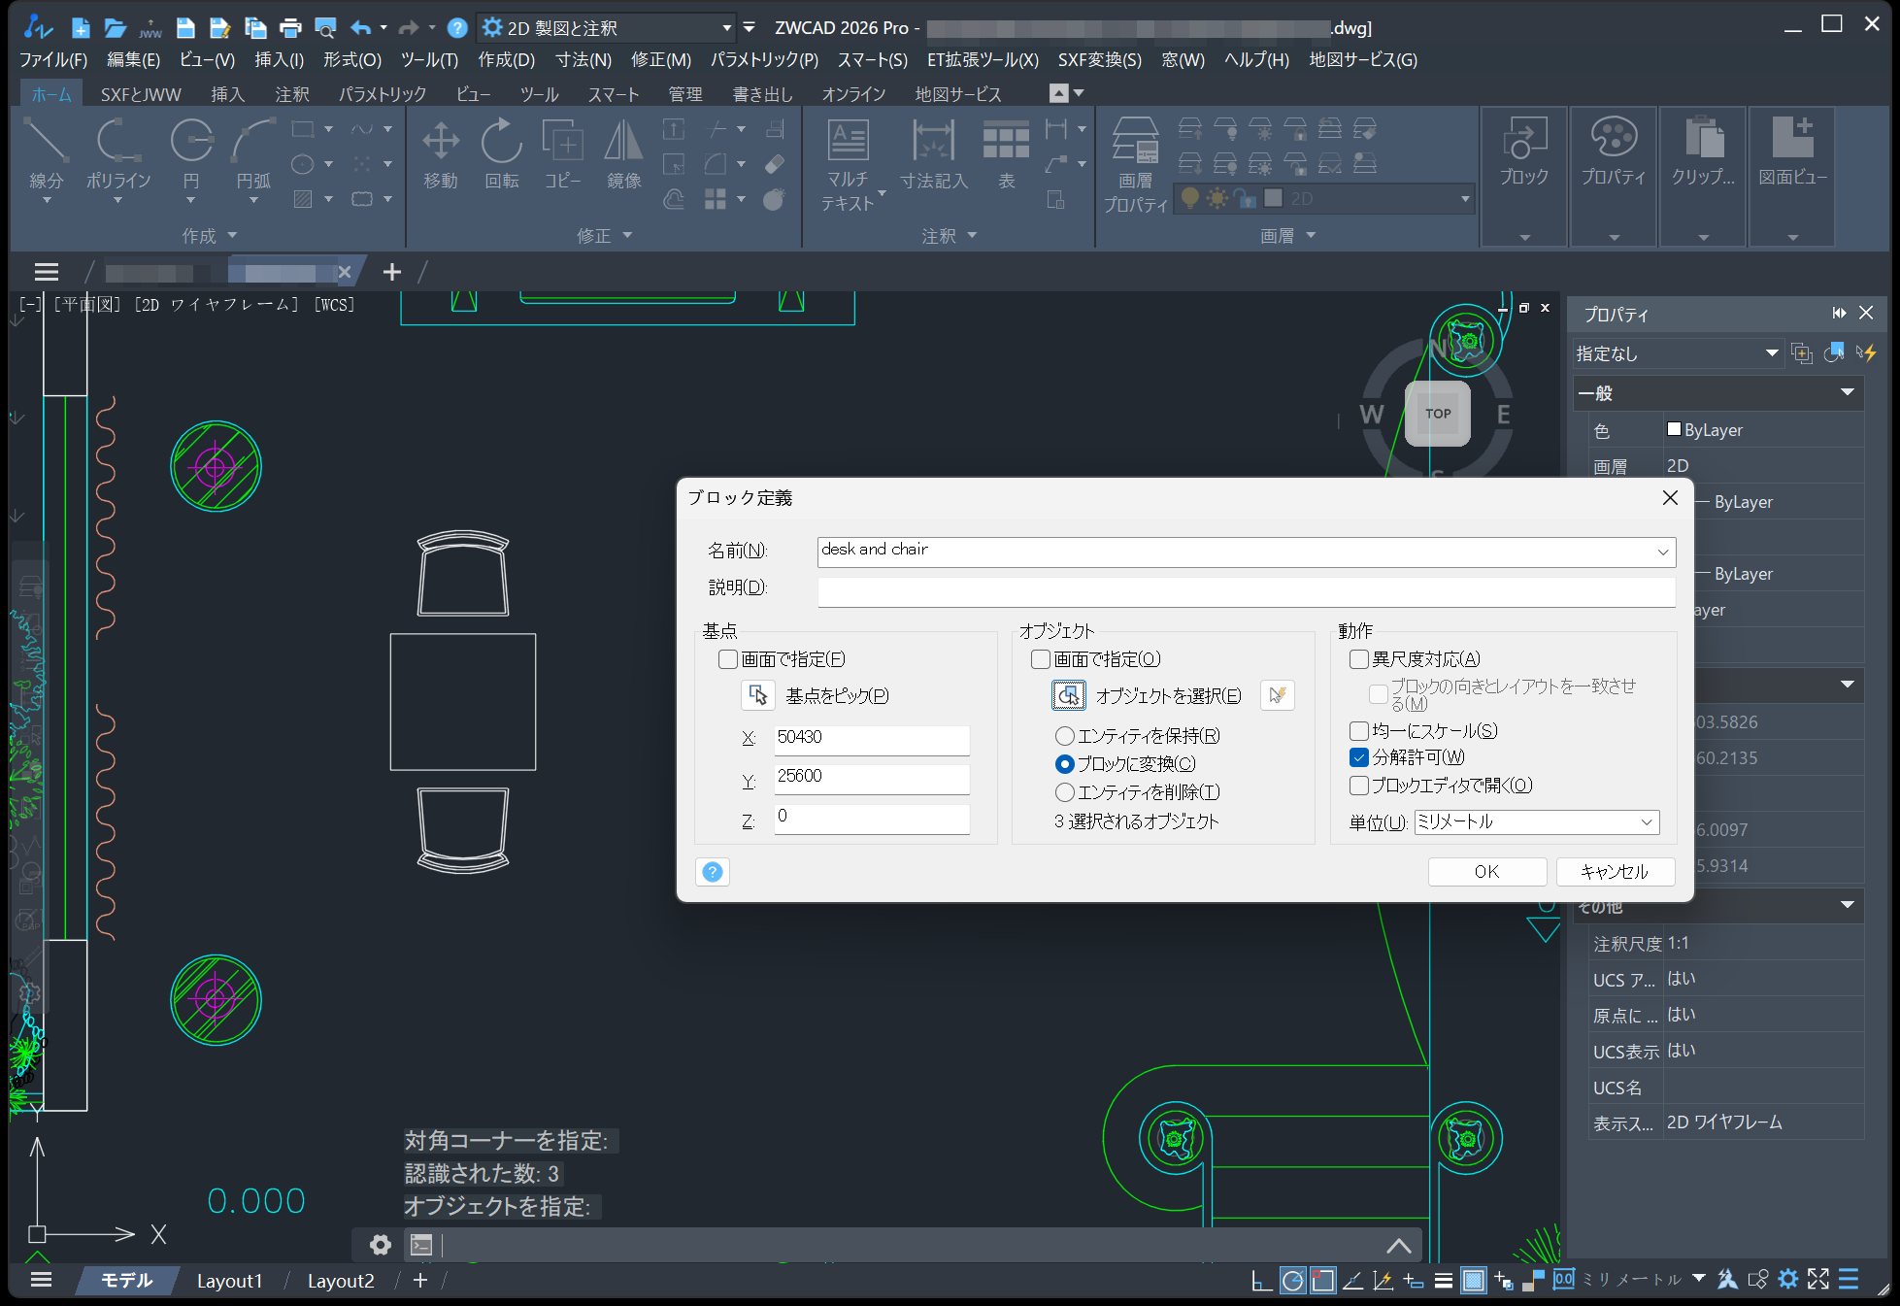1900x1306 pixels.
Task: Switch to 注釈 ribbon tab
Action: click(x=292, y=94)
